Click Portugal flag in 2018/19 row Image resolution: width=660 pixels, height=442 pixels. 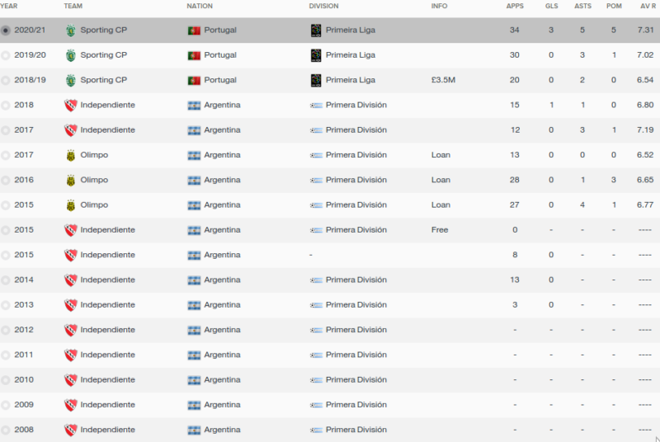pos(194,80)
